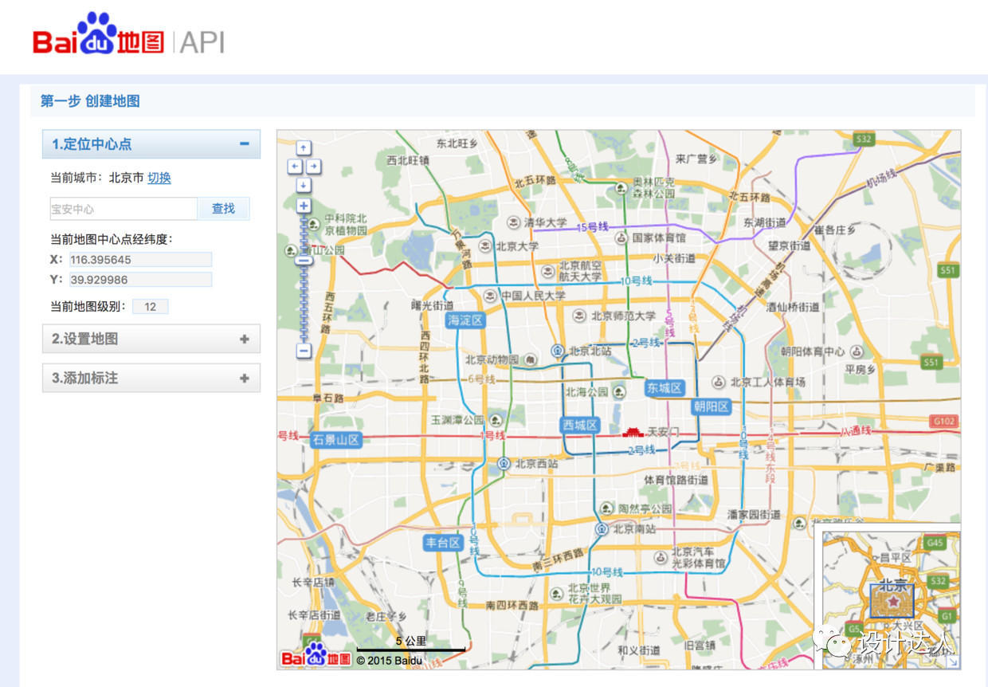Focus the location search input field

[x=123, y=209]
